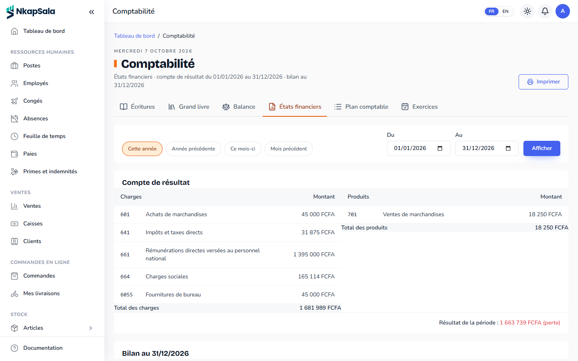Switch to Écritures tab
This screenshot has width=578, height=361.
click(x=137, y=107)
